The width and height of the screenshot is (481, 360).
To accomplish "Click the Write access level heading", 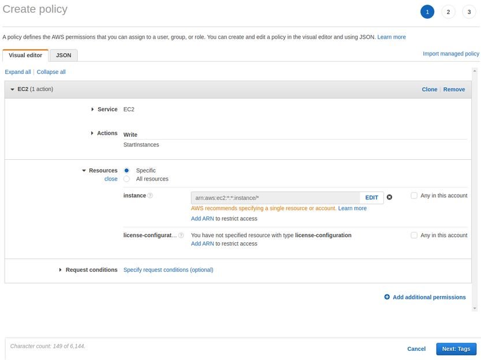I will [130, 135].
